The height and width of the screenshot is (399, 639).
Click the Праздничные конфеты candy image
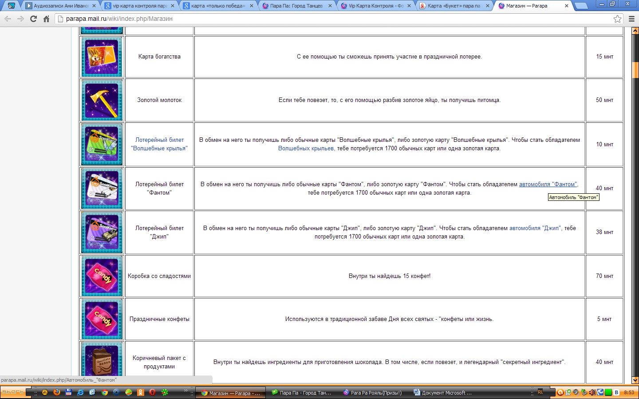[102, 319]
